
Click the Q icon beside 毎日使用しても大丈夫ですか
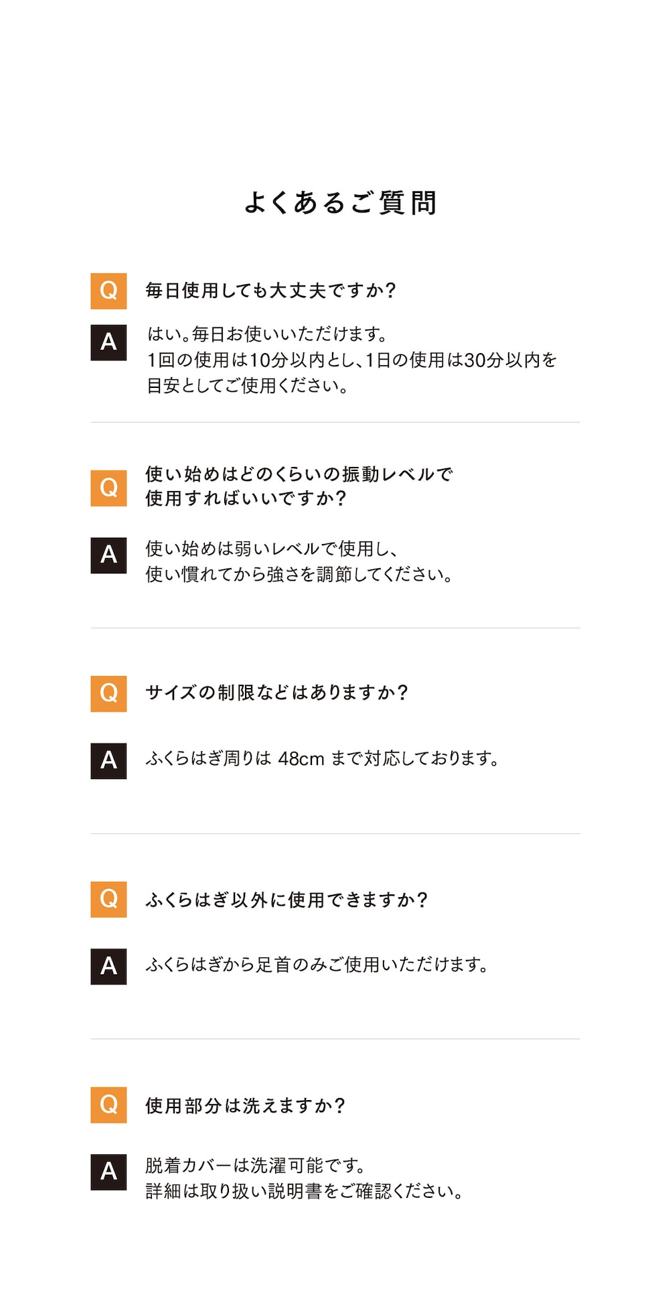[108, 291]
